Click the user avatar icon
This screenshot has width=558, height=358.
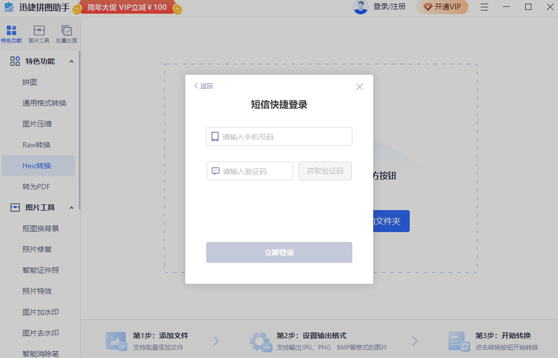click(360, 7)
